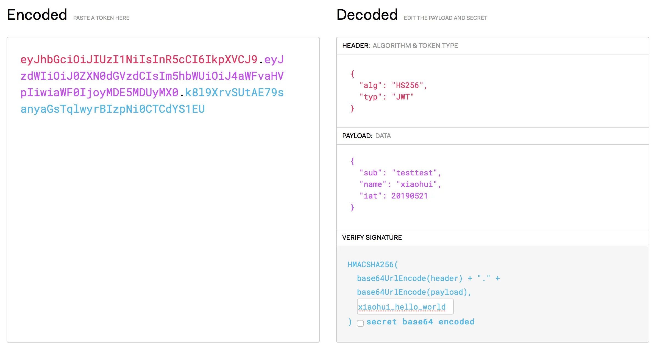This screenshot has width=657, height=353.
Task: Click the PASTE A TOKEN HERE hint text
Action: pos(101,18)
